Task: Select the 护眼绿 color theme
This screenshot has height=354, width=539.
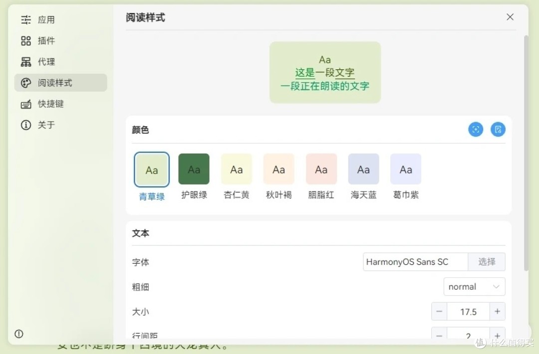Action: pos(194,170)
